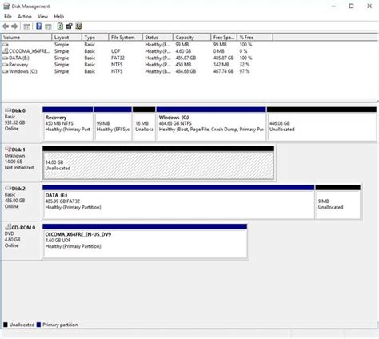Click the Back arrow in the toolbar
Viewport: 379px width, 339px height.
(x=6, y=26)
